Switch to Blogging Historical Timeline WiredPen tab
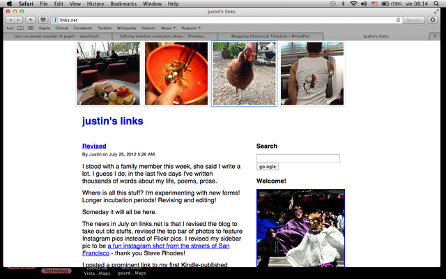Image resolution: width=446 pixels, height=279 pixels. (x=270, y=36)
